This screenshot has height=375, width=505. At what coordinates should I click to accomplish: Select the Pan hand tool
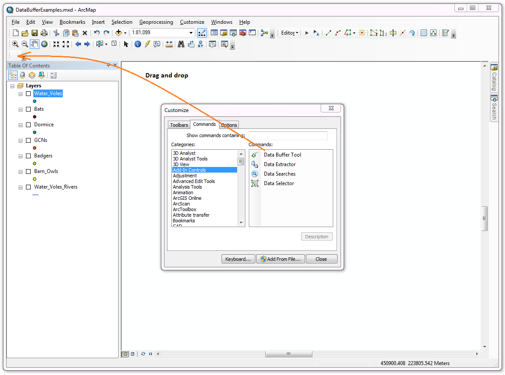[x=35, y=44]
